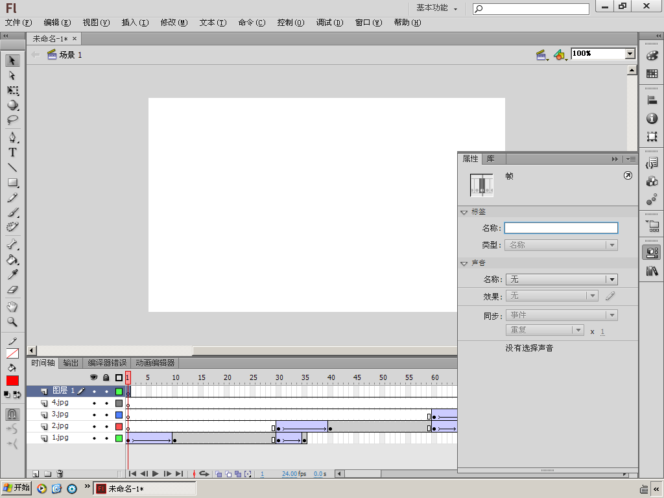The height and width of the screenshot is (498, 664).
Task: Click frame 30 on timeline ruler
Action: tap(279, 378)
